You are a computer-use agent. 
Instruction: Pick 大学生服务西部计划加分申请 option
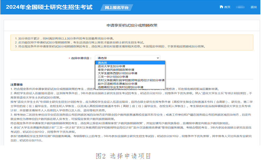click(117, 73)
